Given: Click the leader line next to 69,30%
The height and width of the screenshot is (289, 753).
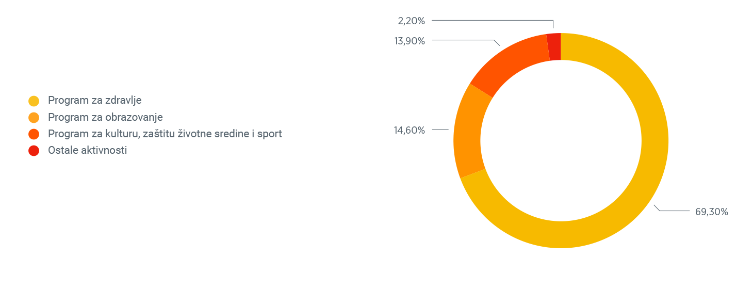Looking at the screenshot, I should click(x=672, y=208).
